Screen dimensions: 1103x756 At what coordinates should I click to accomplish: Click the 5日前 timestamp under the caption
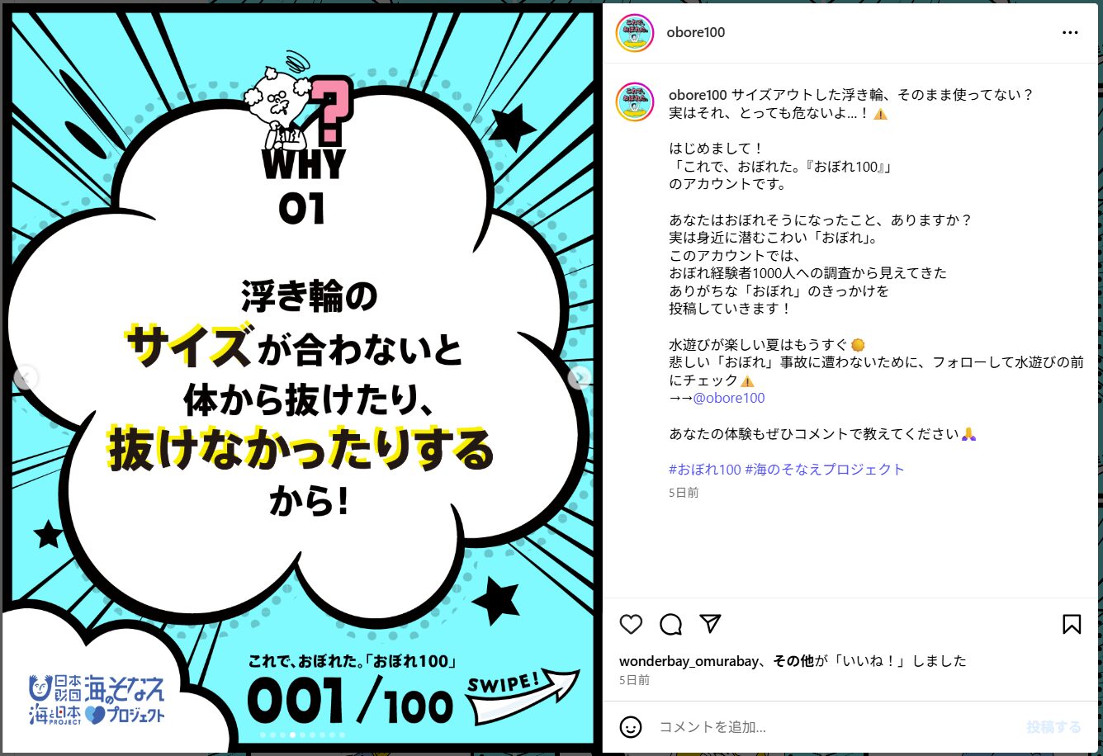[684, 493]
